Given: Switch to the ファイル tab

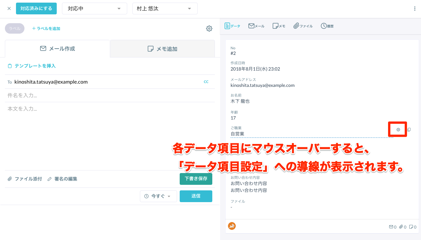Looking at the screenshot, I should pyautogui.click(x=303, y=26).
